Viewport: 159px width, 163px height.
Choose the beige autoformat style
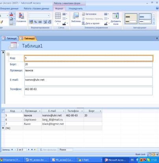click(131, 19)
